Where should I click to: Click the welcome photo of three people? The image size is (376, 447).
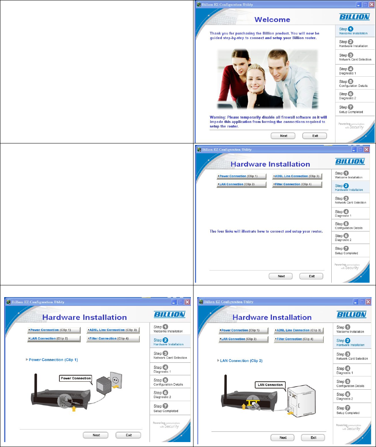pyautogui.click(x=267, y=79)
